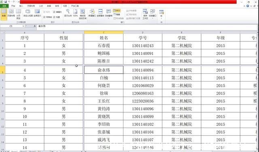Open the Page Layout (页面布局) ribbon tab
Viewport: 259px width, 152px height.
coord(31,6)
